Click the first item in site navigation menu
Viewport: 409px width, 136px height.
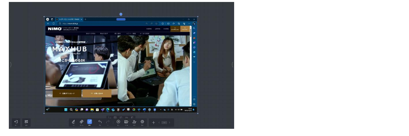[x=91, y=33]
